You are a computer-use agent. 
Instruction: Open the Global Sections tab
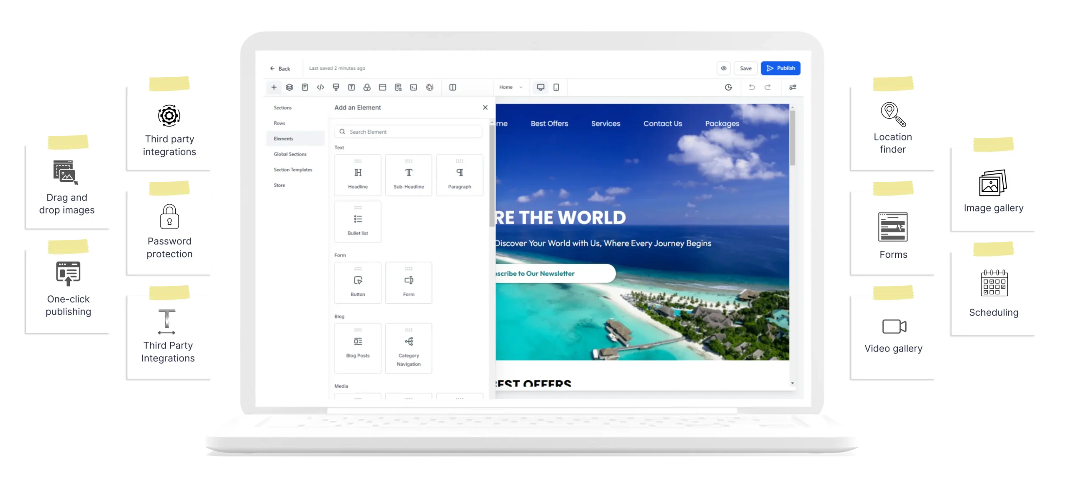click(x=290, y=154)
